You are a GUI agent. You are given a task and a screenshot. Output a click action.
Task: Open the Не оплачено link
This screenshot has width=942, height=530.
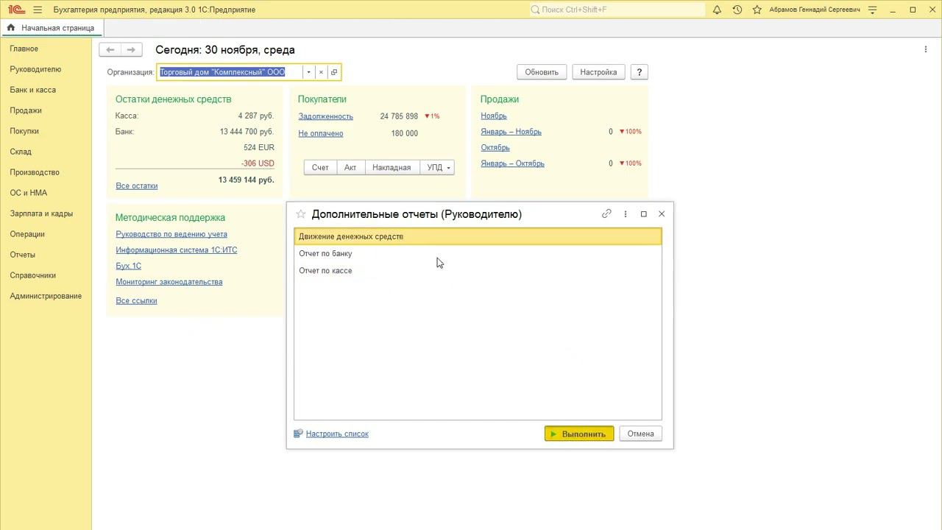[321, 133]
